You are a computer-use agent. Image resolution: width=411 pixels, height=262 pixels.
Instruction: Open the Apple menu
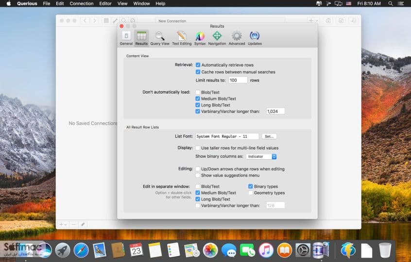(x=8, y=4)
